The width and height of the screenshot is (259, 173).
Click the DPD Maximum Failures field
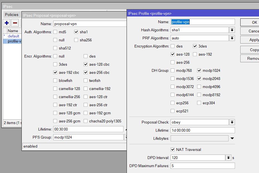click(x=203, y=166)
